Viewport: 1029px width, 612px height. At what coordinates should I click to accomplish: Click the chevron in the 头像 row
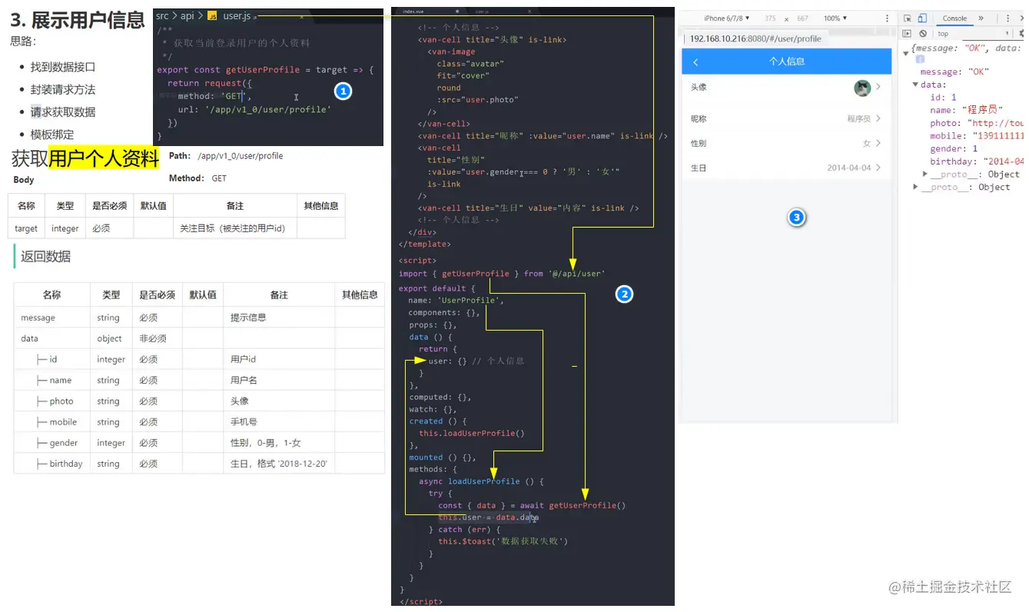click(878, 88)
